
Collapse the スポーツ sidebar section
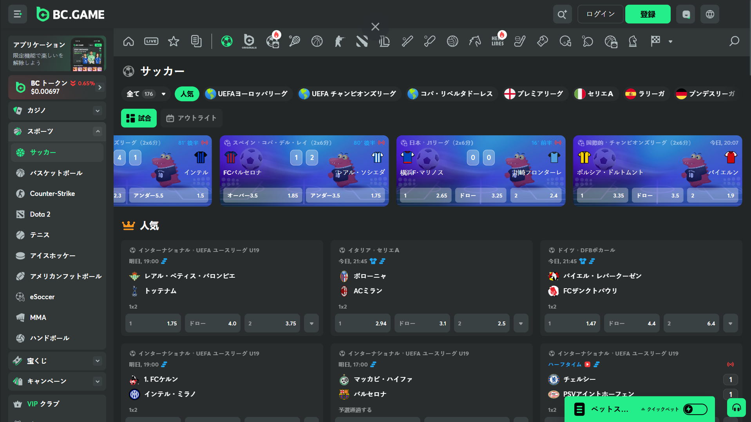[98, 131]
